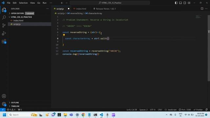Open notifications bell in status bar
Viewport: 210px width, 118px height.
pyautogui.click(x=206, y=109)
